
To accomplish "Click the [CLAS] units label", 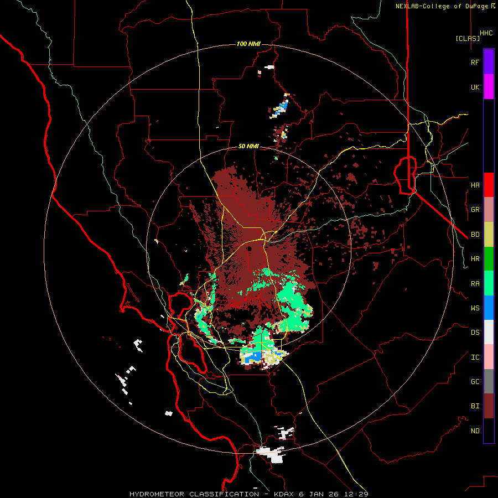I will pyautogui.click(x=468, y=38).
